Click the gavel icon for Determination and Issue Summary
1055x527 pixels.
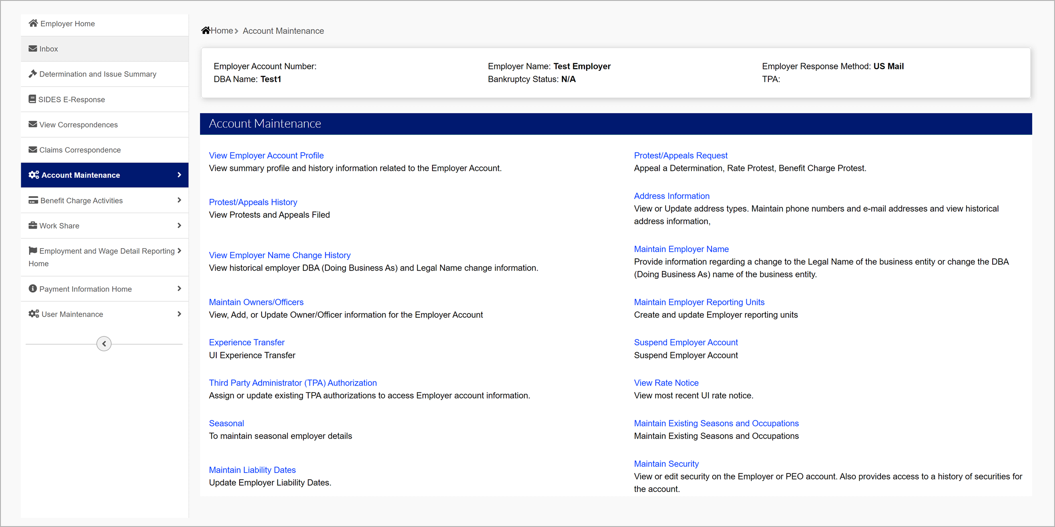33,74
